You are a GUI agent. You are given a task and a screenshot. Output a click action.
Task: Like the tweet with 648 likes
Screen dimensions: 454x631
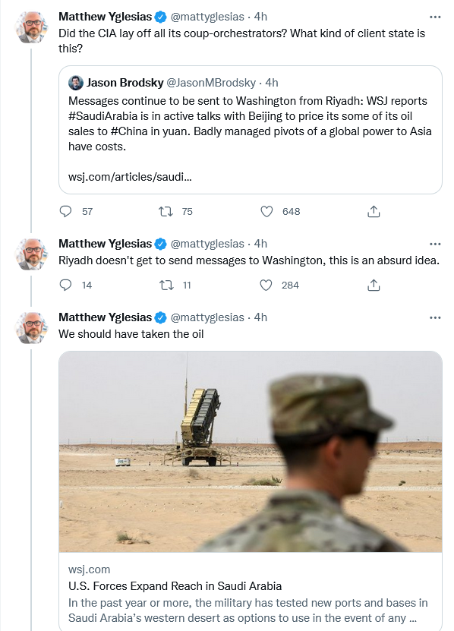tap(266, 211)
